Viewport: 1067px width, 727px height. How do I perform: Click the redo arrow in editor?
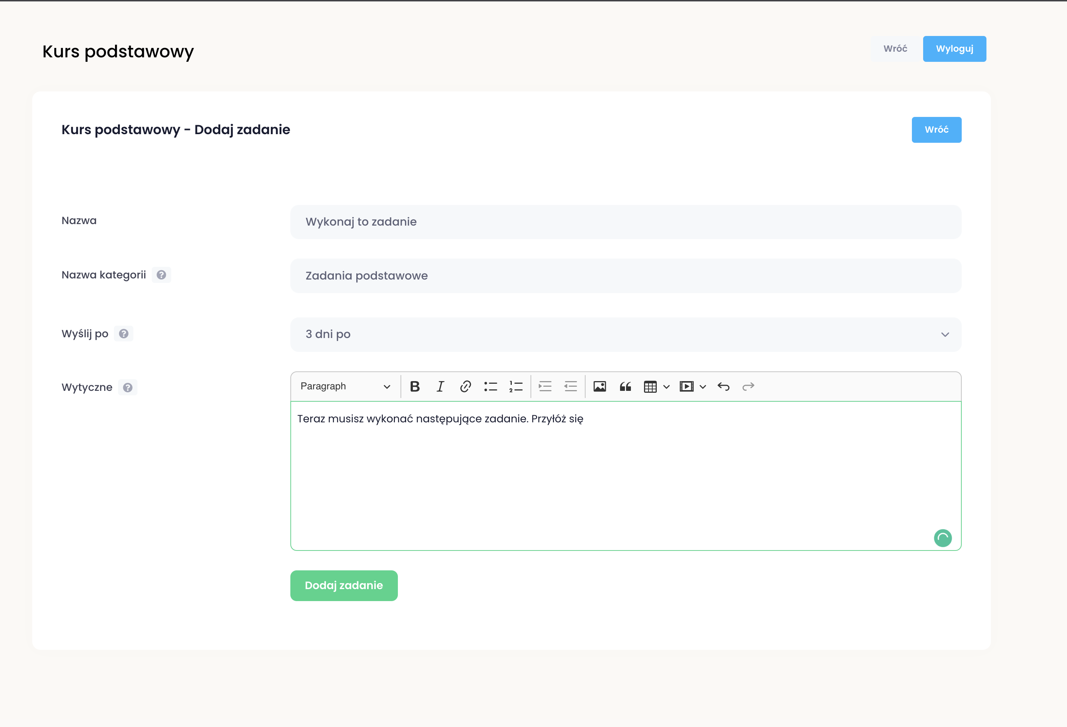(748, 387)
